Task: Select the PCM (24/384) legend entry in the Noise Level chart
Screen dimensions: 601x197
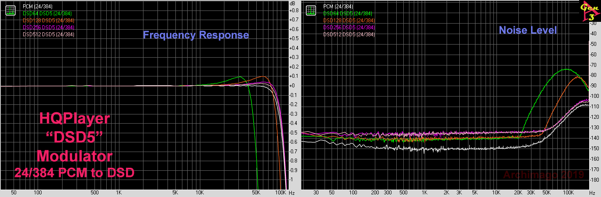Action: pos(338,7)
